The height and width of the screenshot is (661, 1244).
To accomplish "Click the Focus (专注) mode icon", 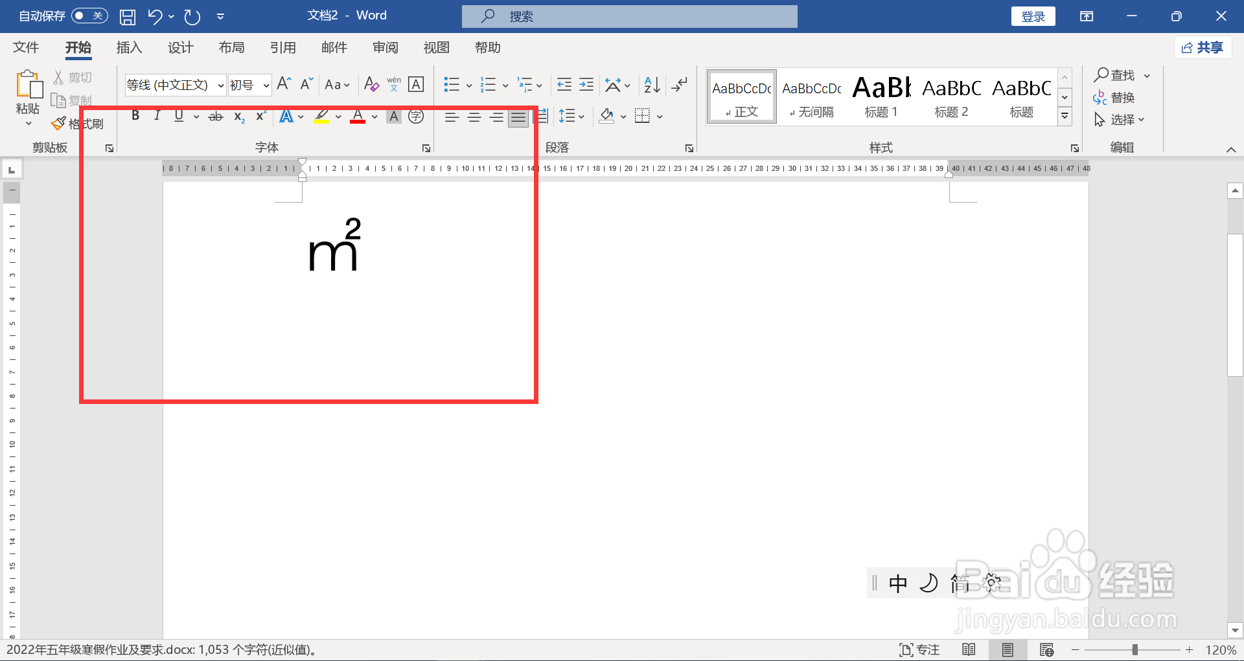I will [x=919, y=649].
